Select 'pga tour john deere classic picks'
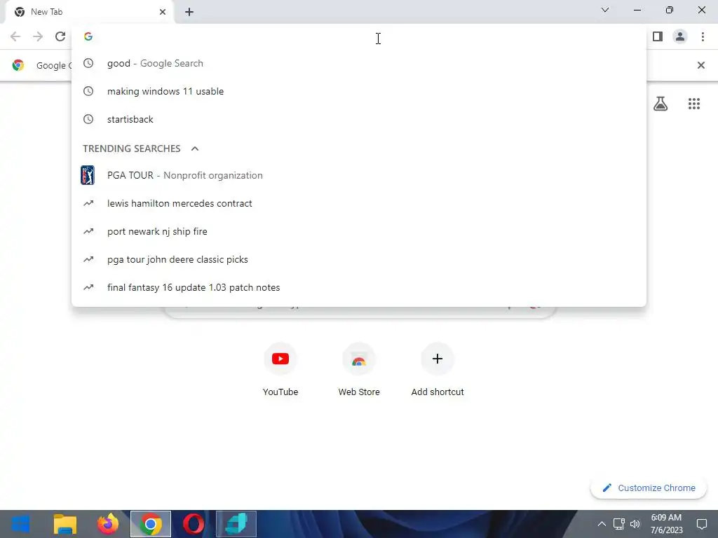The height and width of the screenshot is (538, 718). [359, 259]
